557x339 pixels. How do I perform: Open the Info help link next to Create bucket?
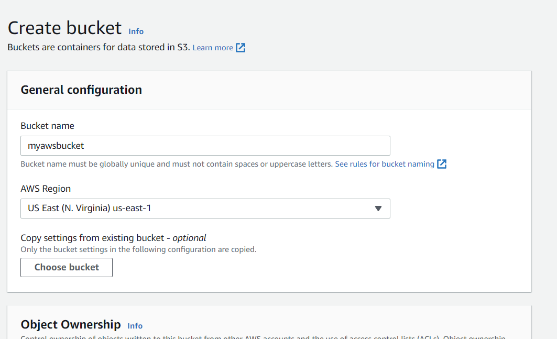136,31
